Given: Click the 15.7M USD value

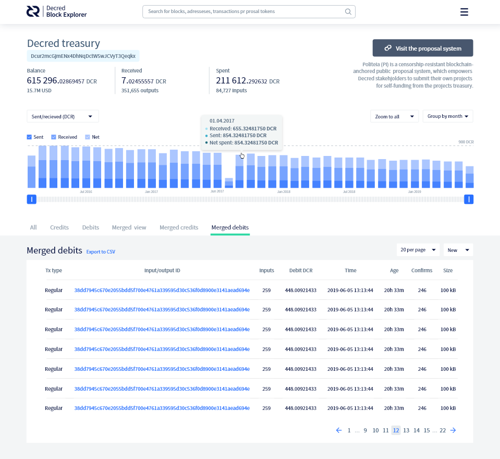Looking at the screenshot, I should click(39, 91).
